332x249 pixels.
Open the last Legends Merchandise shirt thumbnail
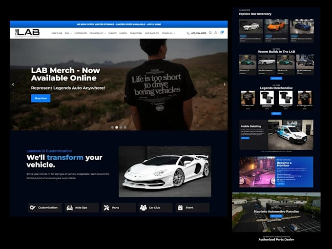[x=305, y=98]
